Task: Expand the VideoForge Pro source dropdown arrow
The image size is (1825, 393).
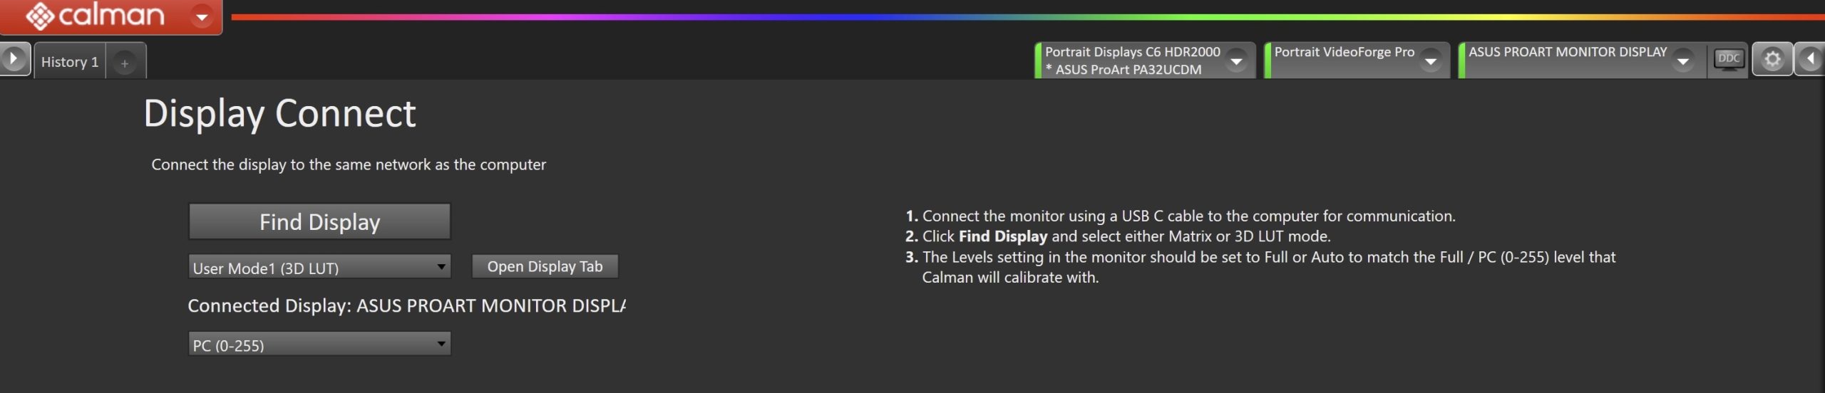Action: [1430, 61]
